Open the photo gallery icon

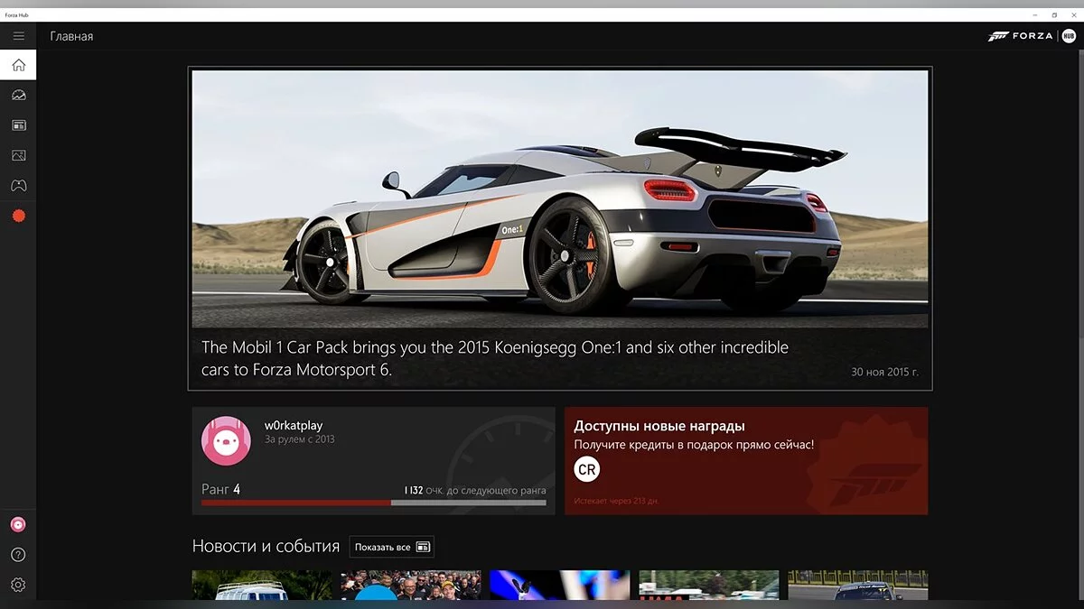pyautogui.click(x=18, y=155)
